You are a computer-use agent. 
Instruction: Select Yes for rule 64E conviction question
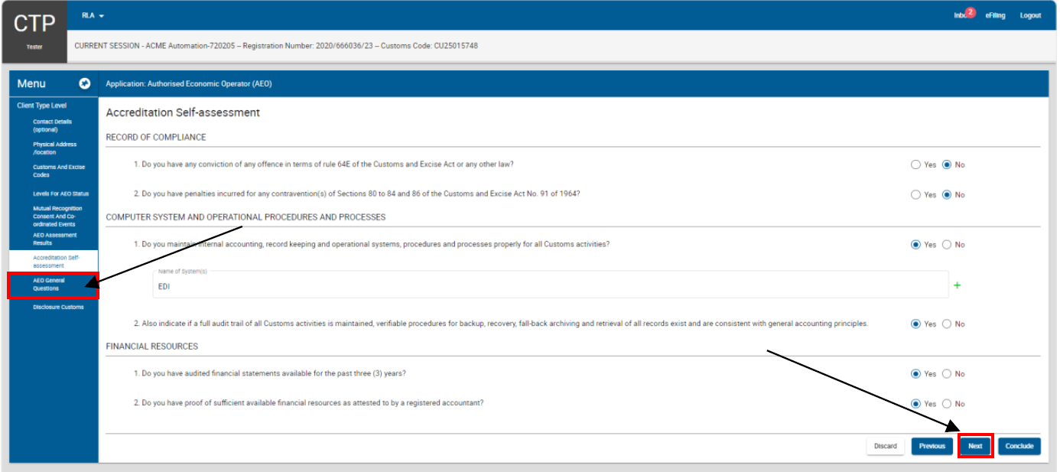tap(915, 164)
